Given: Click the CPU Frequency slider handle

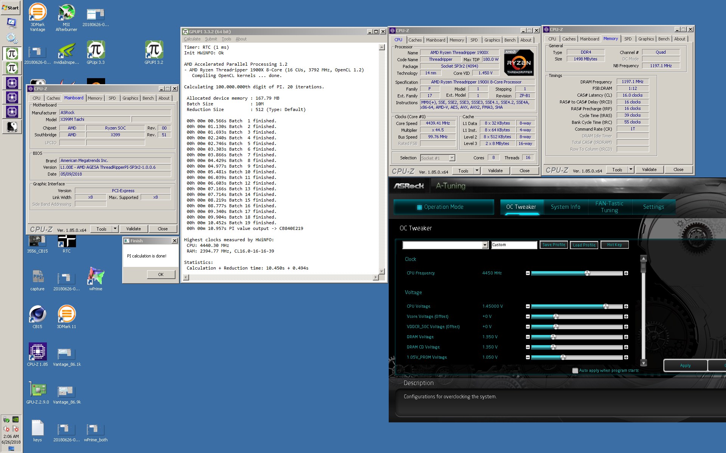Looking at the screenshot, I should [587, 273].
